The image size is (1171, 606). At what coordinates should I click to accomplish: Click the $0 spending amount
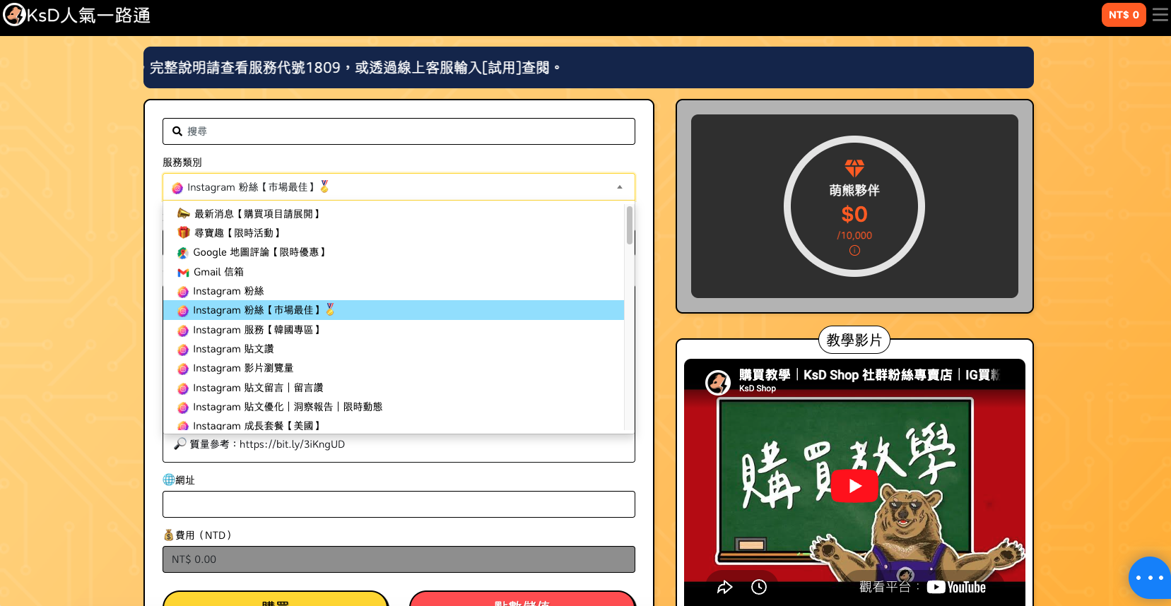[x=854, y=214]
